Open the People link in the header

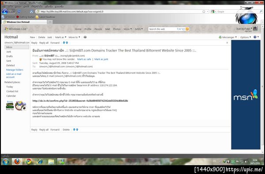click(x=98, y=29)
